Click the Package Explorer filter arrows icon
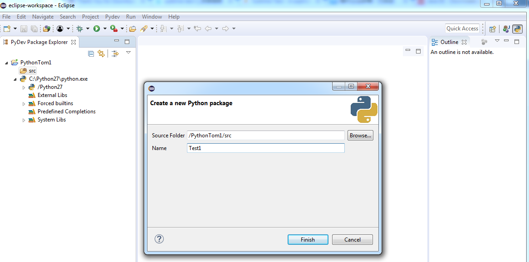The height and width of the screenshot is (262, 529). (115, 53)
